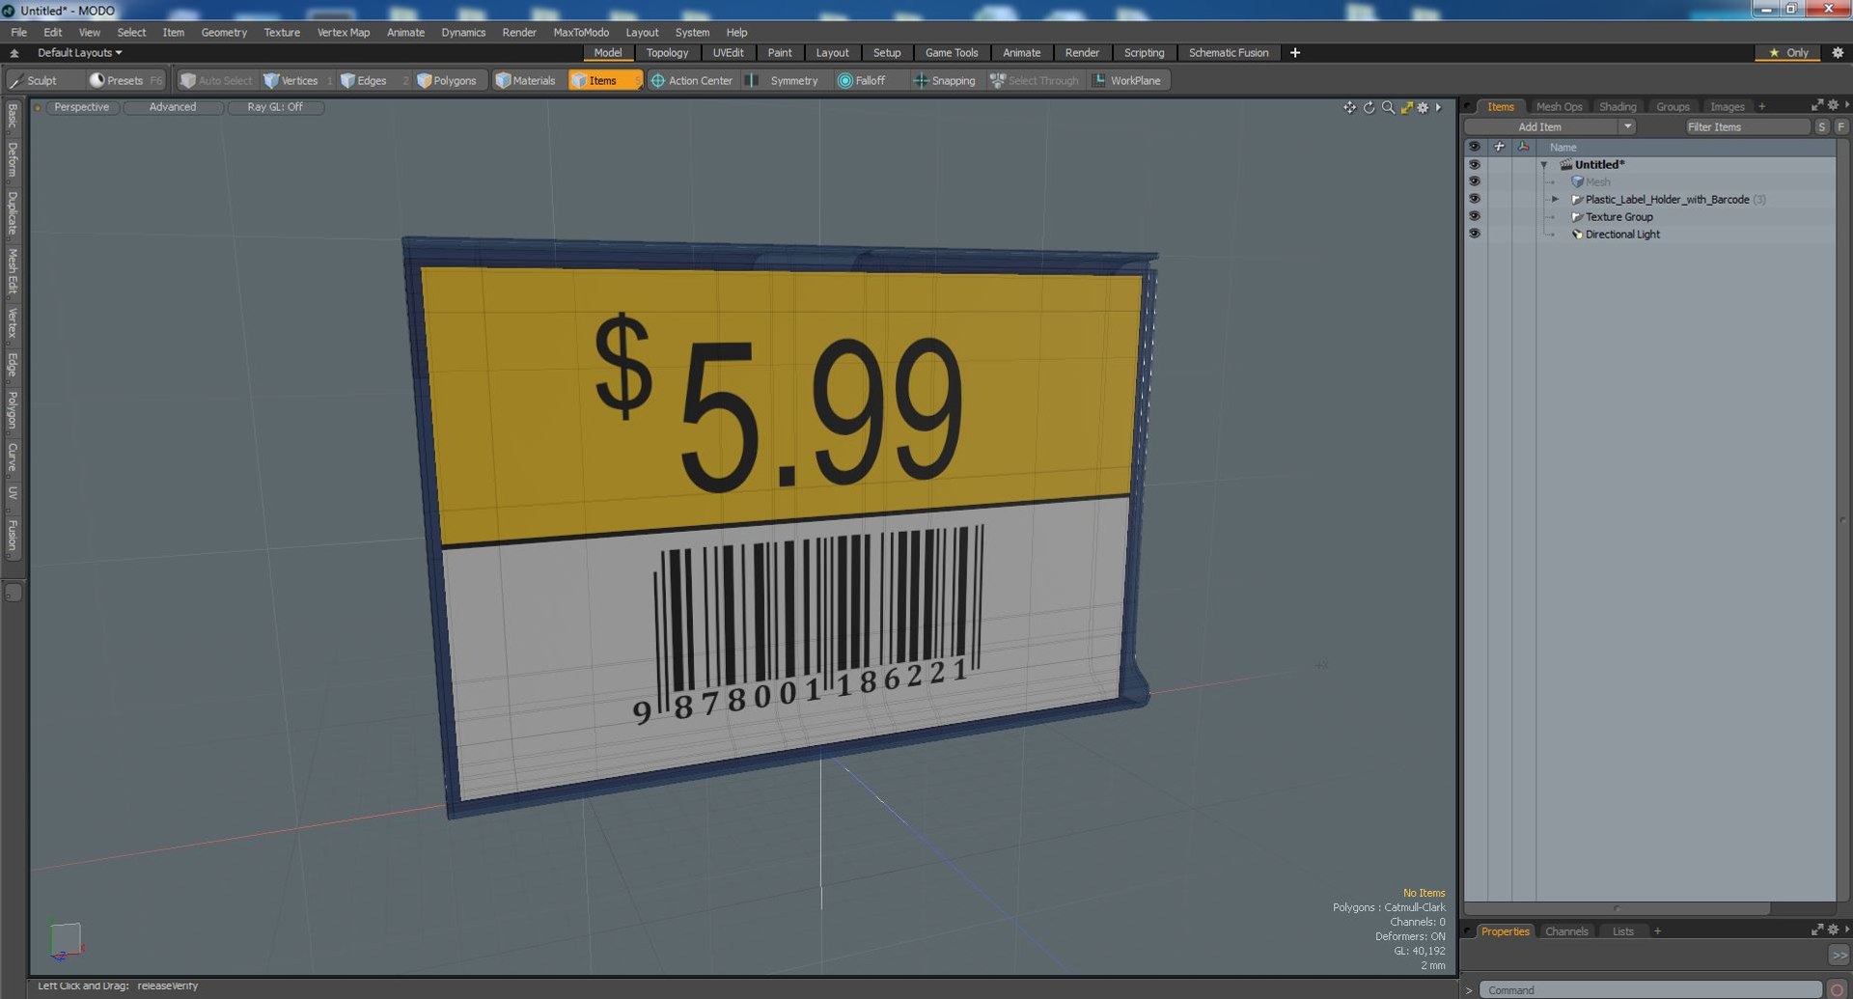Viewport: 1853px width, 999px height.
Task: Click the viewport zoom magnifier icon
Action: [1388, 107]
